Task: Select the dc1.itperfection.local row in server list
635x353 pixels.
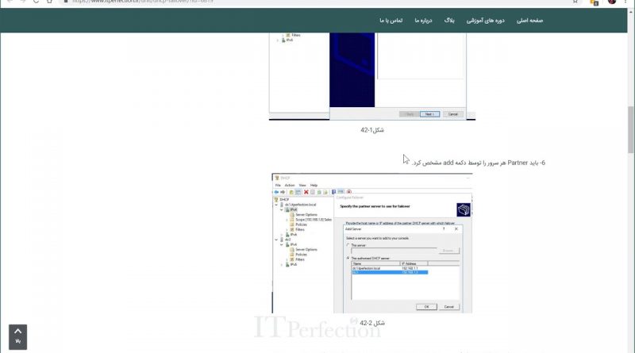Action: pos(390,268)
